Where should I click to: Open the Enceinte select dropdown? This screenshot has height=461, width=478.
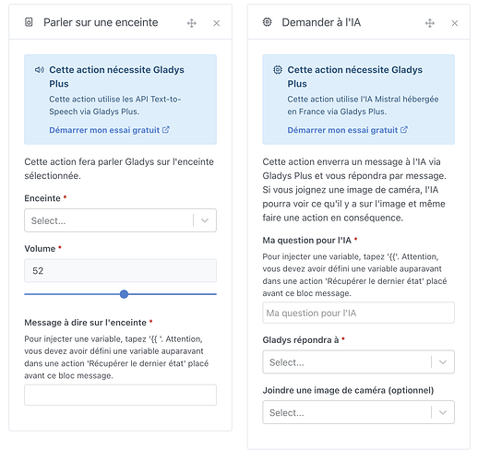(120, 220)
